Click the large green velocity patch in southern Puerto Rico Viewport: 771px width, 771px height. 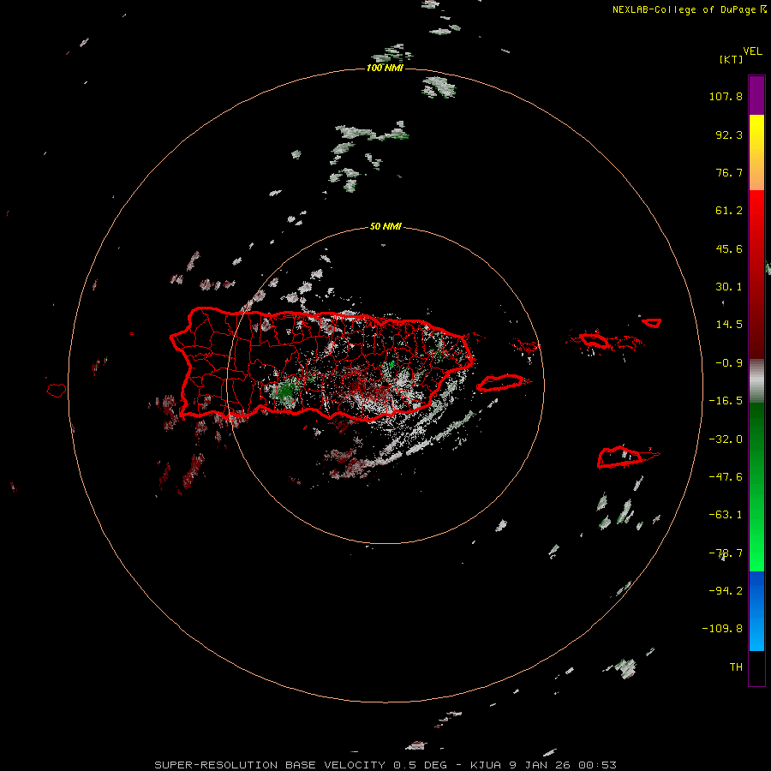tap(285, 391)
